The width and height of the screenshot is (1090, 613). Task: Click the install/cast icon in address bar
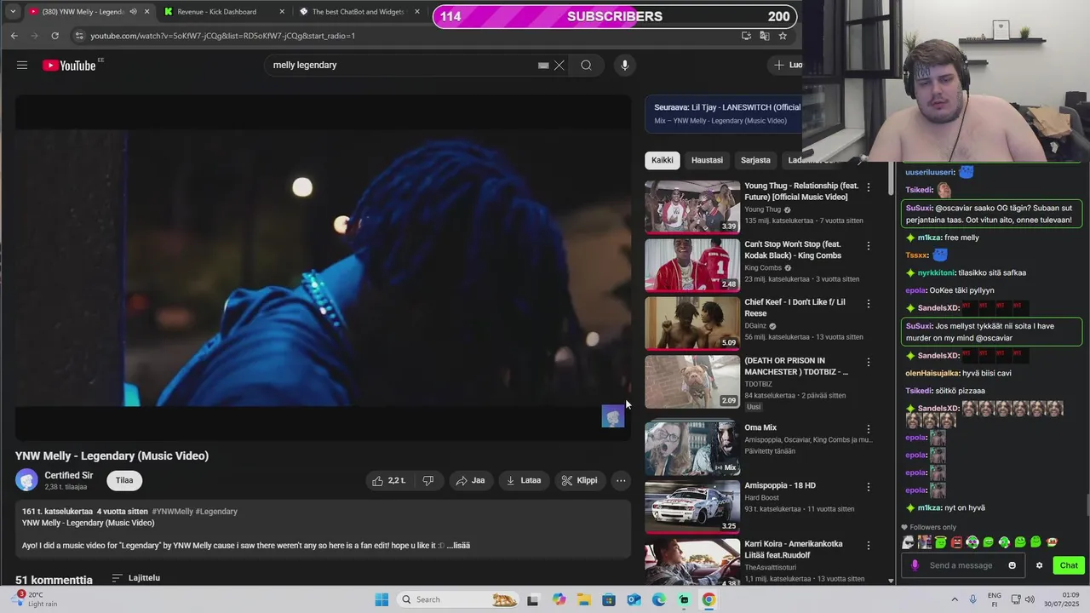click(746, 36)
